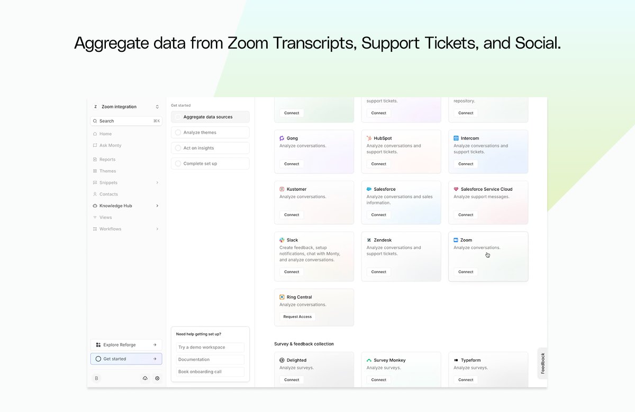Click the Survey Monkey logo icon
The height and width of the screenshot is (412, 635).
[369, 360]
